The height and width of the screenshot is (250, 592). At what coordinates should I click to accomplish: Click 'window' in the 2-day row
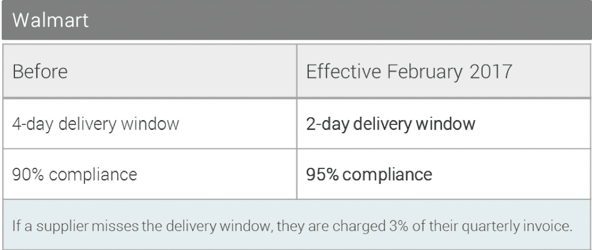445,124
